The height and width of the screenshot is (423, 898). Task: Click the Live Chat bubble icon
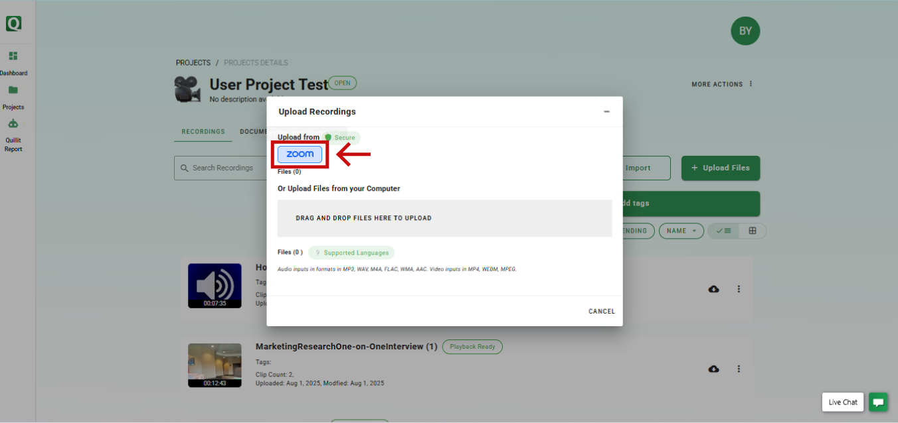coord(878,402)
